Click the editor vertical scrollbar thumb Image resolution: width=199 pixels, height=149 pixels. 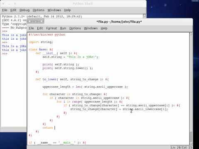click(191, 137)
